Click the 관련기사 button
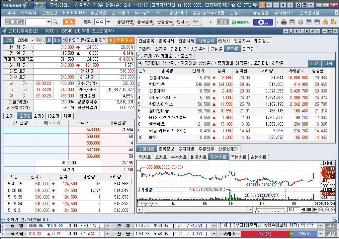Viewport: 339px width, 239px height. 125,40
